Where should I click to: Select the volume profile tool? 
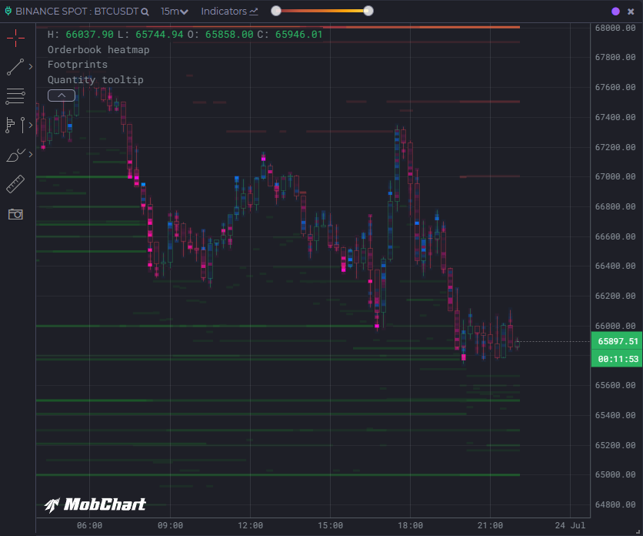point(10,126)
